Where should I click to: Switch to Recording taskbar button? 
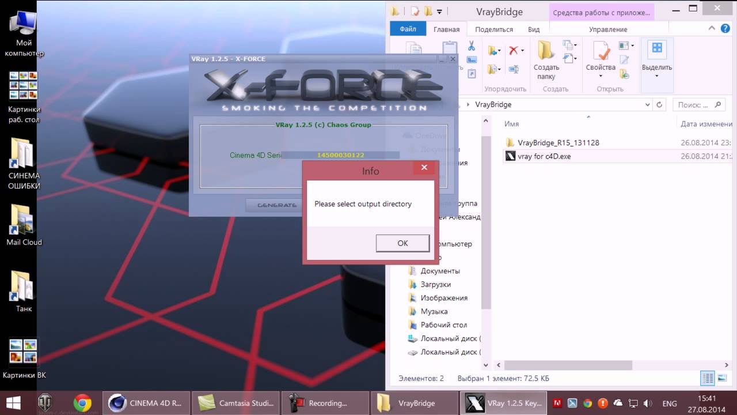[326, 403]
